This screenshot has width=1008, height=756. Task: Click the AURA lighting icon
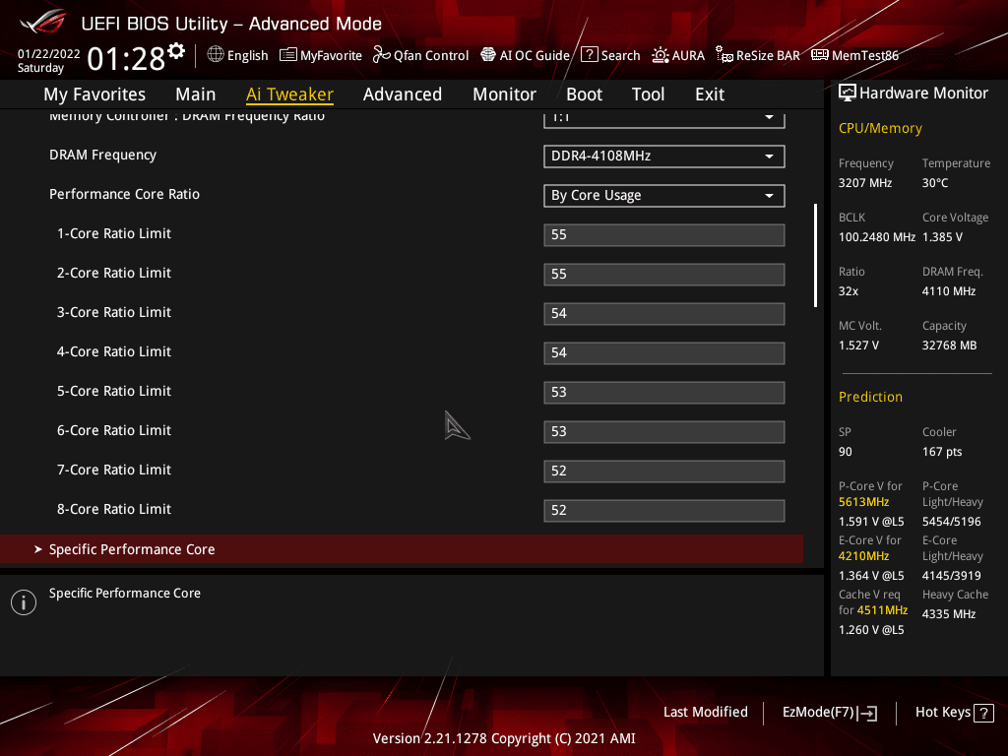(x=661, y=55)
